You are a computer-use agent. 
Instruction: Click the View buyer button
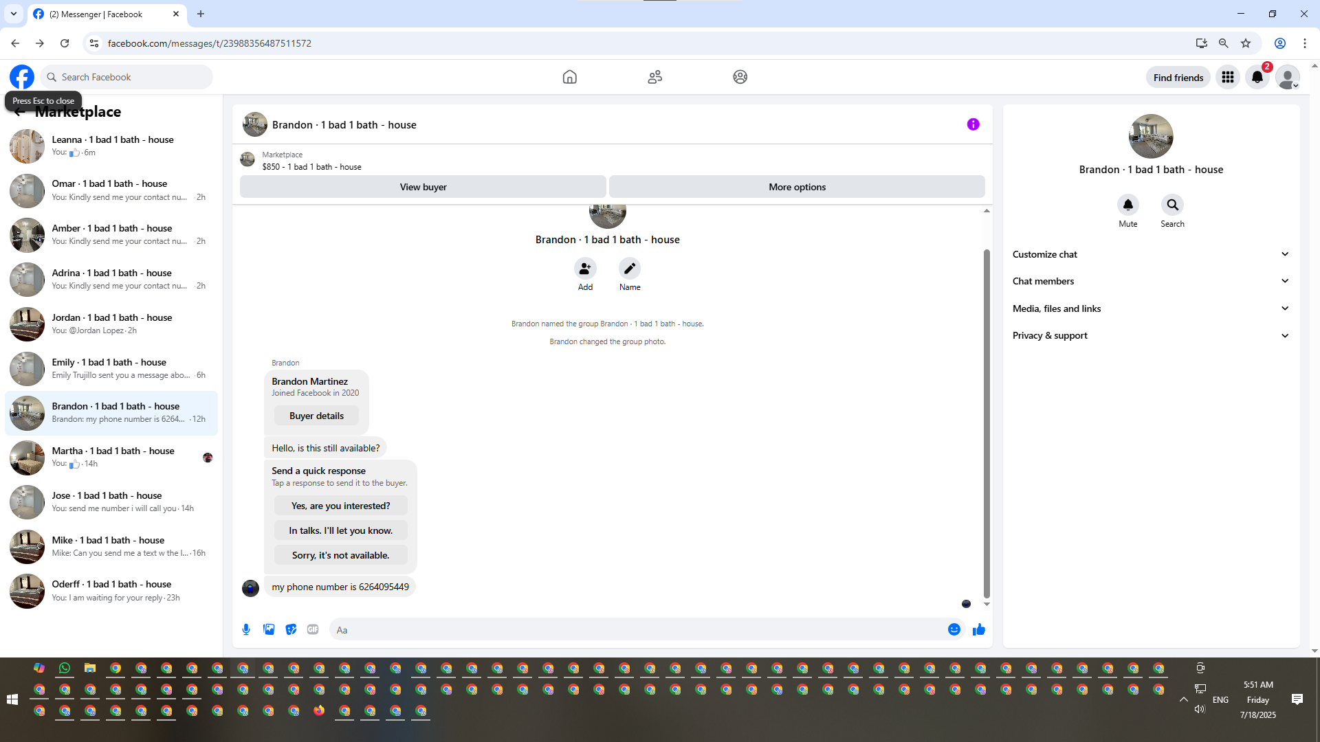coord(423,187)
